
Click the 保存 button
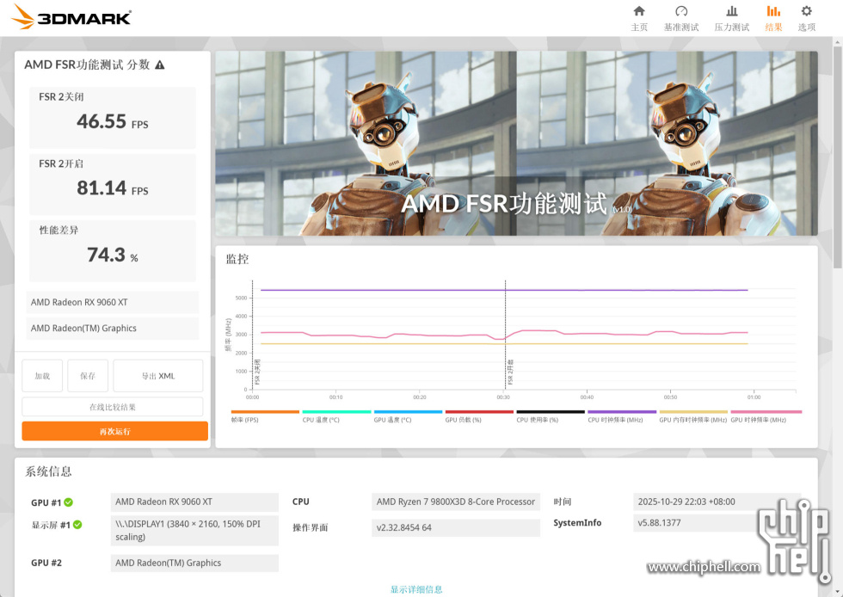88,376
